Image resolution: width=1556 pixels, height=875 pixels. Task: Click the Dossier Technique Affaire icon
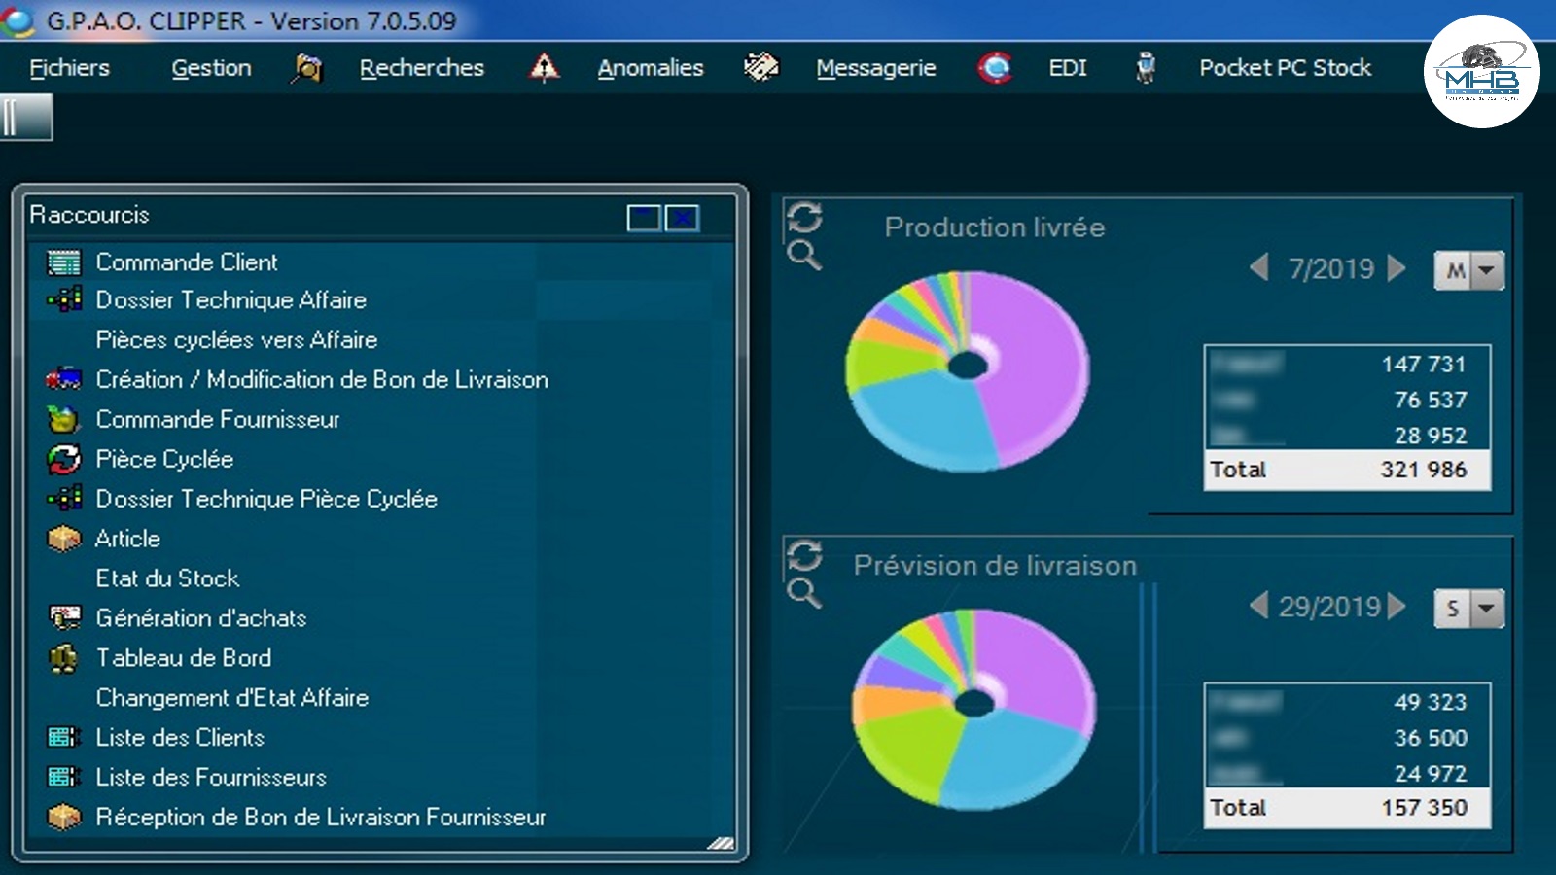pos(64,300)
